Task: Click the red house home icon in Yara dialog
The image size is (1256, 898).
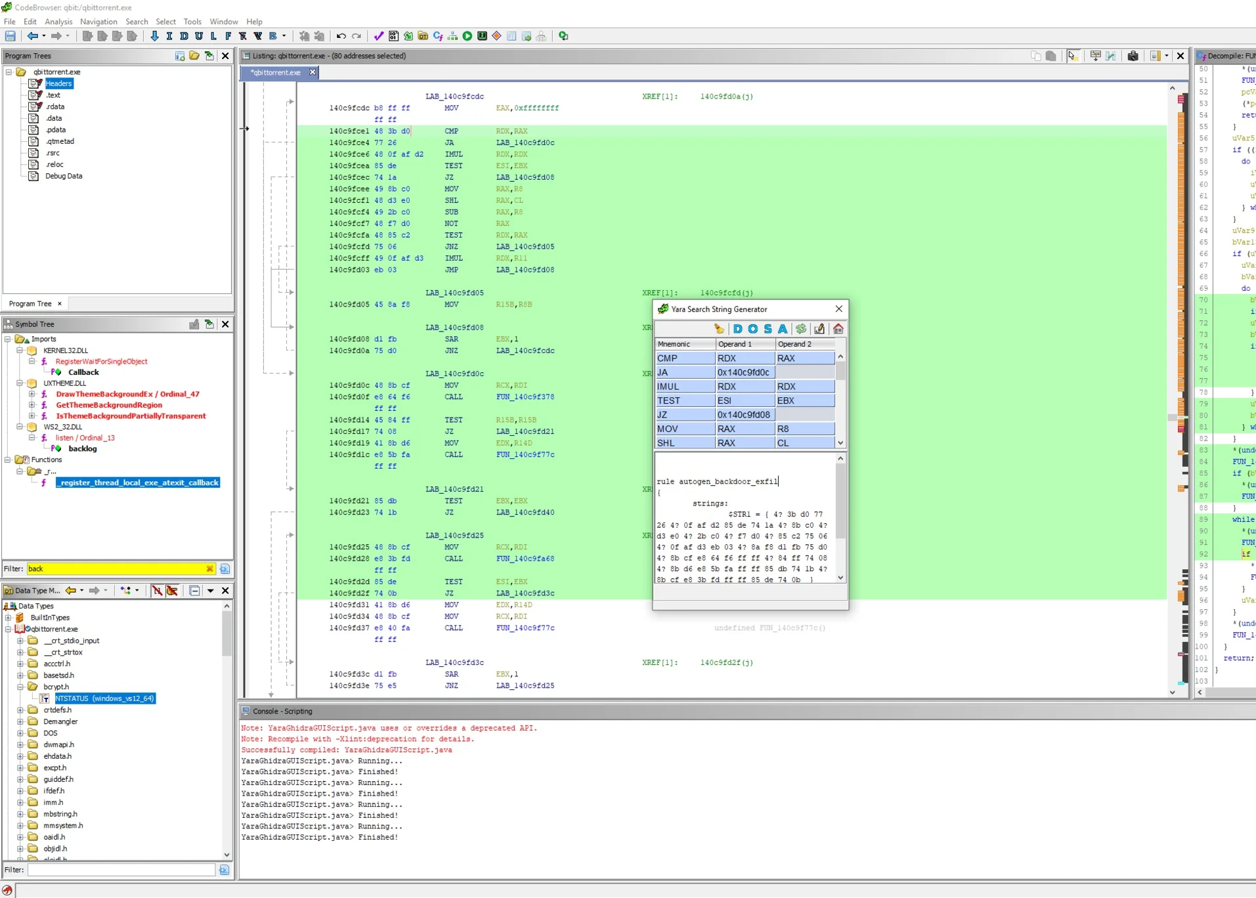Action: pos(838,329)
